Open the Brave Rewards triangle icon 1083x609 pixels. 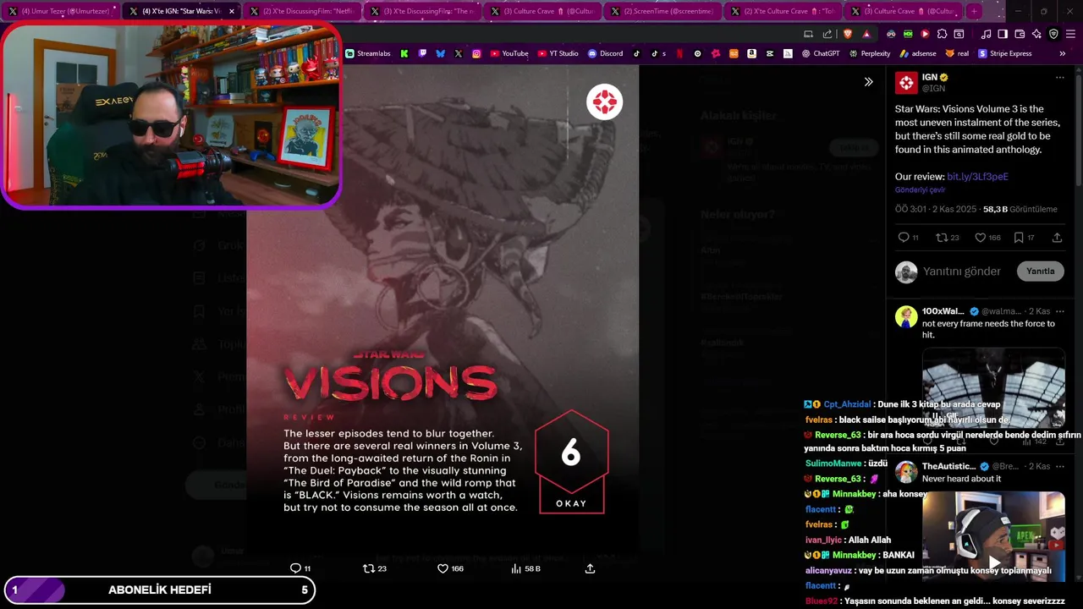pos(866,34)
